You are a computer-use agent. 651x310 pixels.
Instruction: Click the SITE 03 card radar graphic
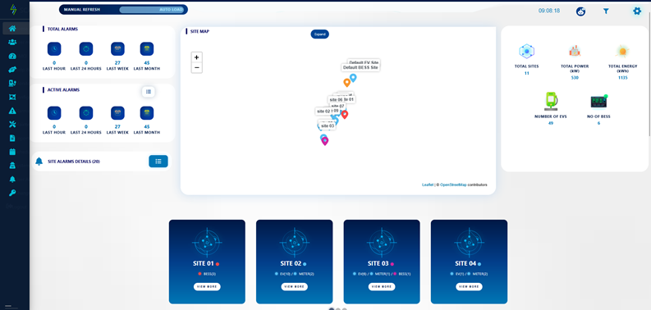(x=382, y=242)
